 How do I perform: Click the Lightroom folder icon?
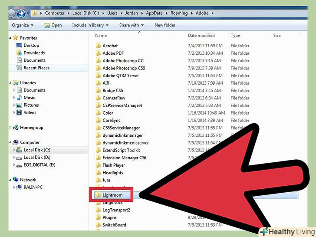[x=98, y=195]
